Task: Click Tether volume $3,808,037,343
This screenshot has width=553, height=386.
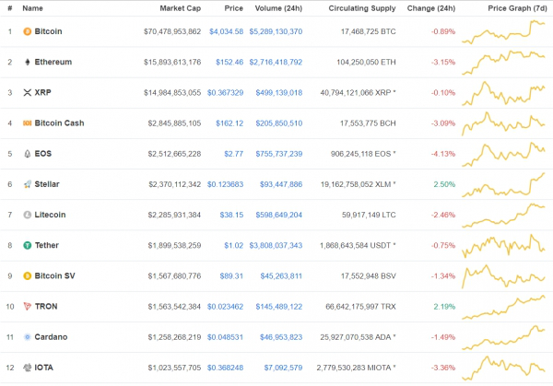Action: [x=276, y=245]
